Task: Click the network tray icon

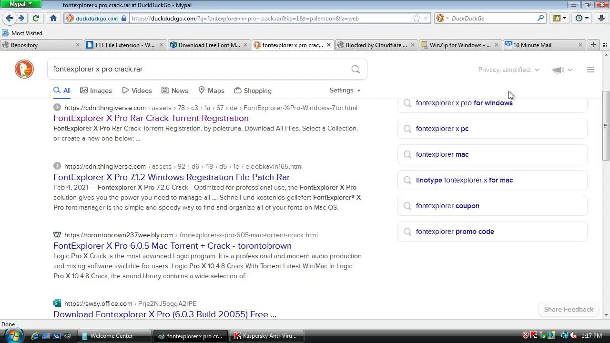Action: [565, 335]
